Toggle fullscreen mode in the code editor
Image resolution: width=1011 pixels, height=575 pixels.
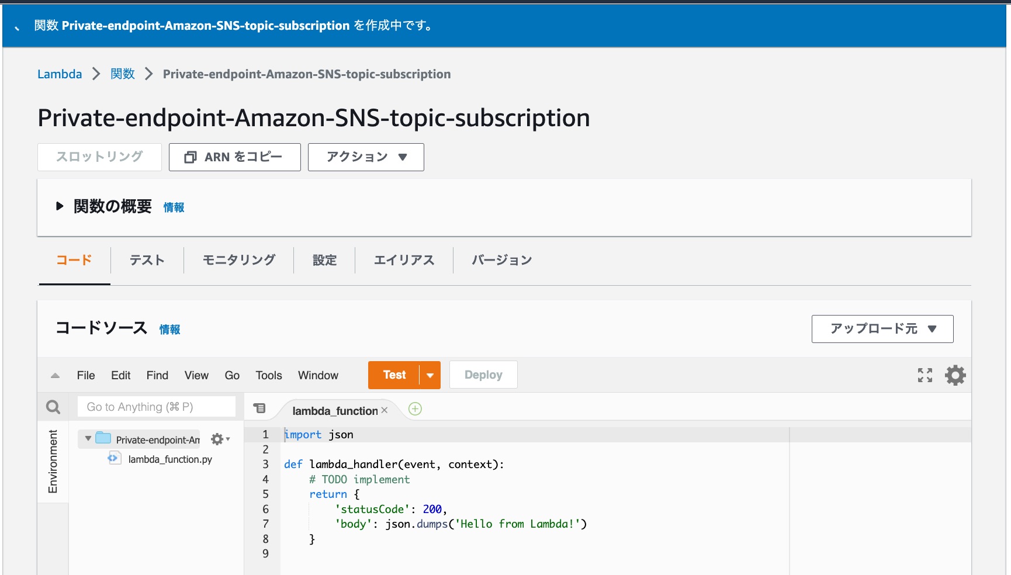pos(925,375)
